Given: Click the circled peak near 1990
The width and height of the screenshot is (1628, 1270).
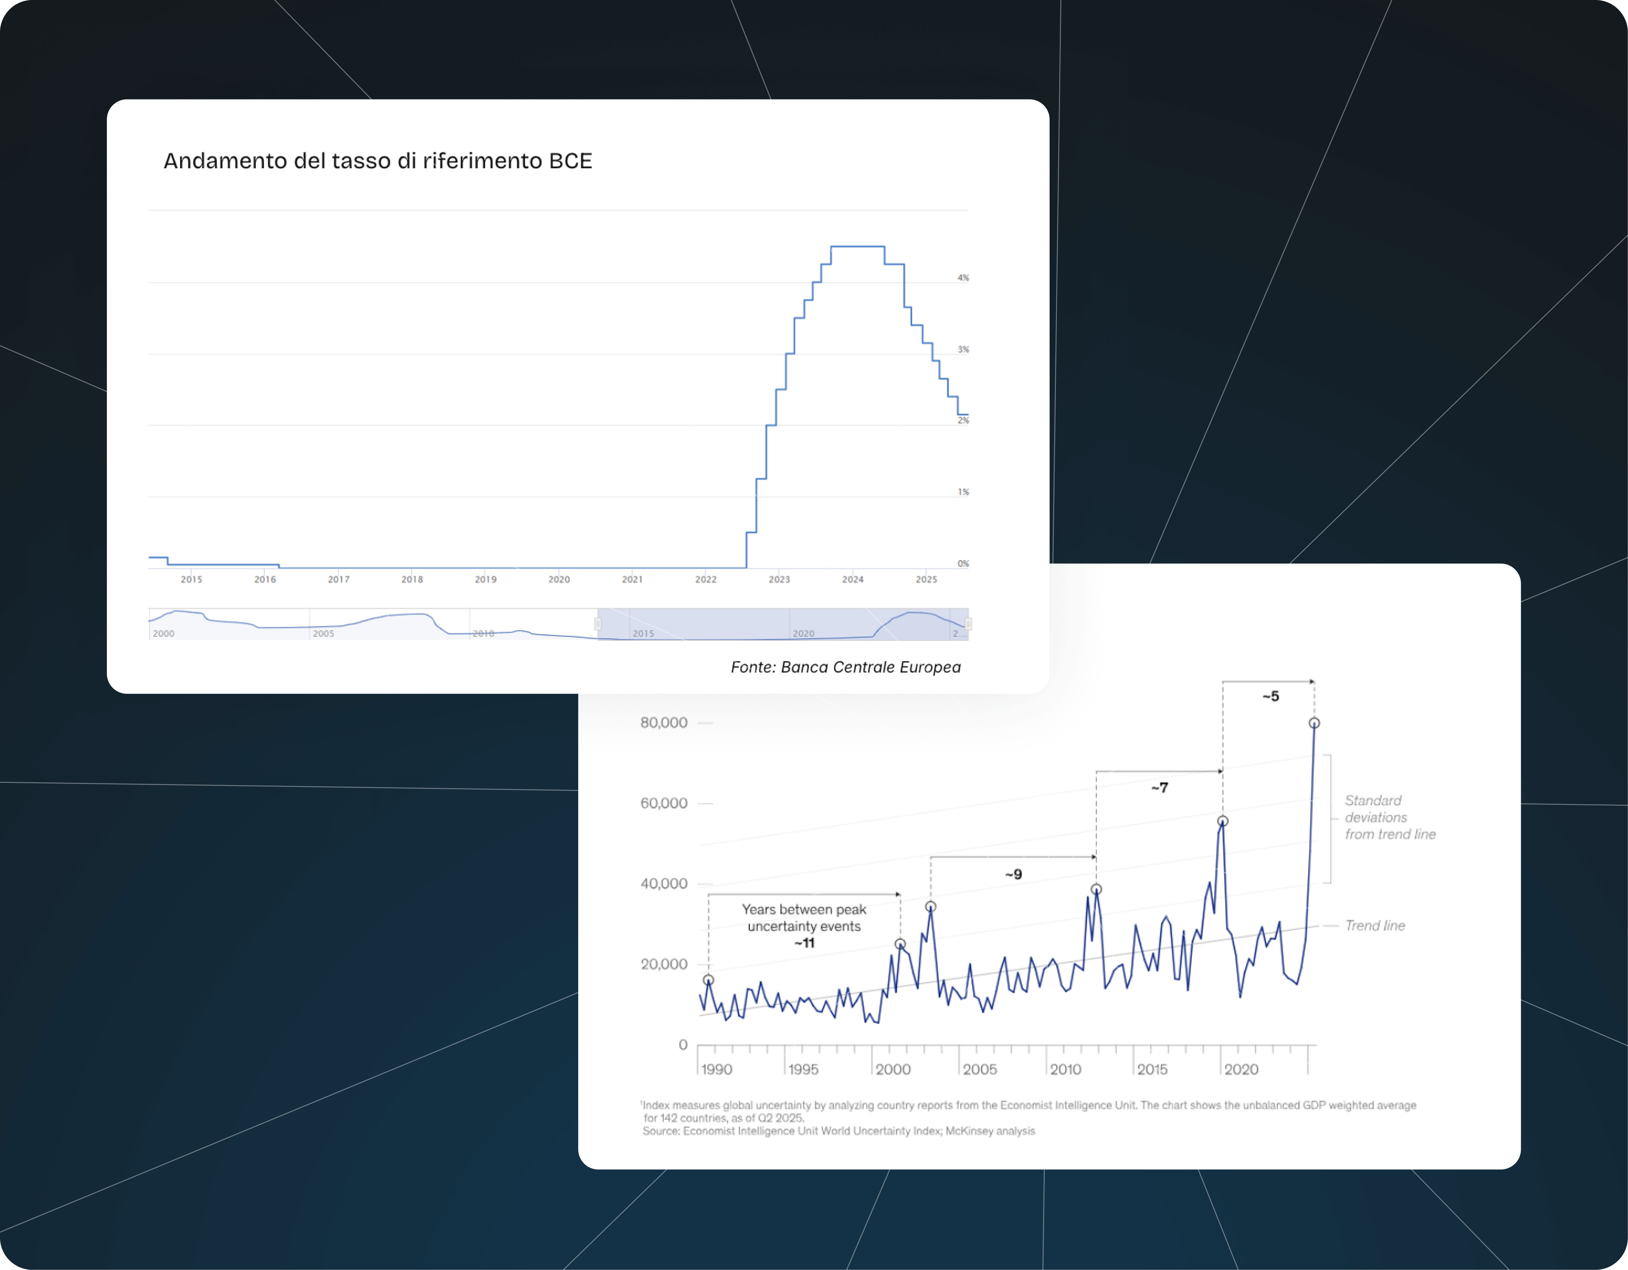Looking at the screenshot, I should point(708,980).
